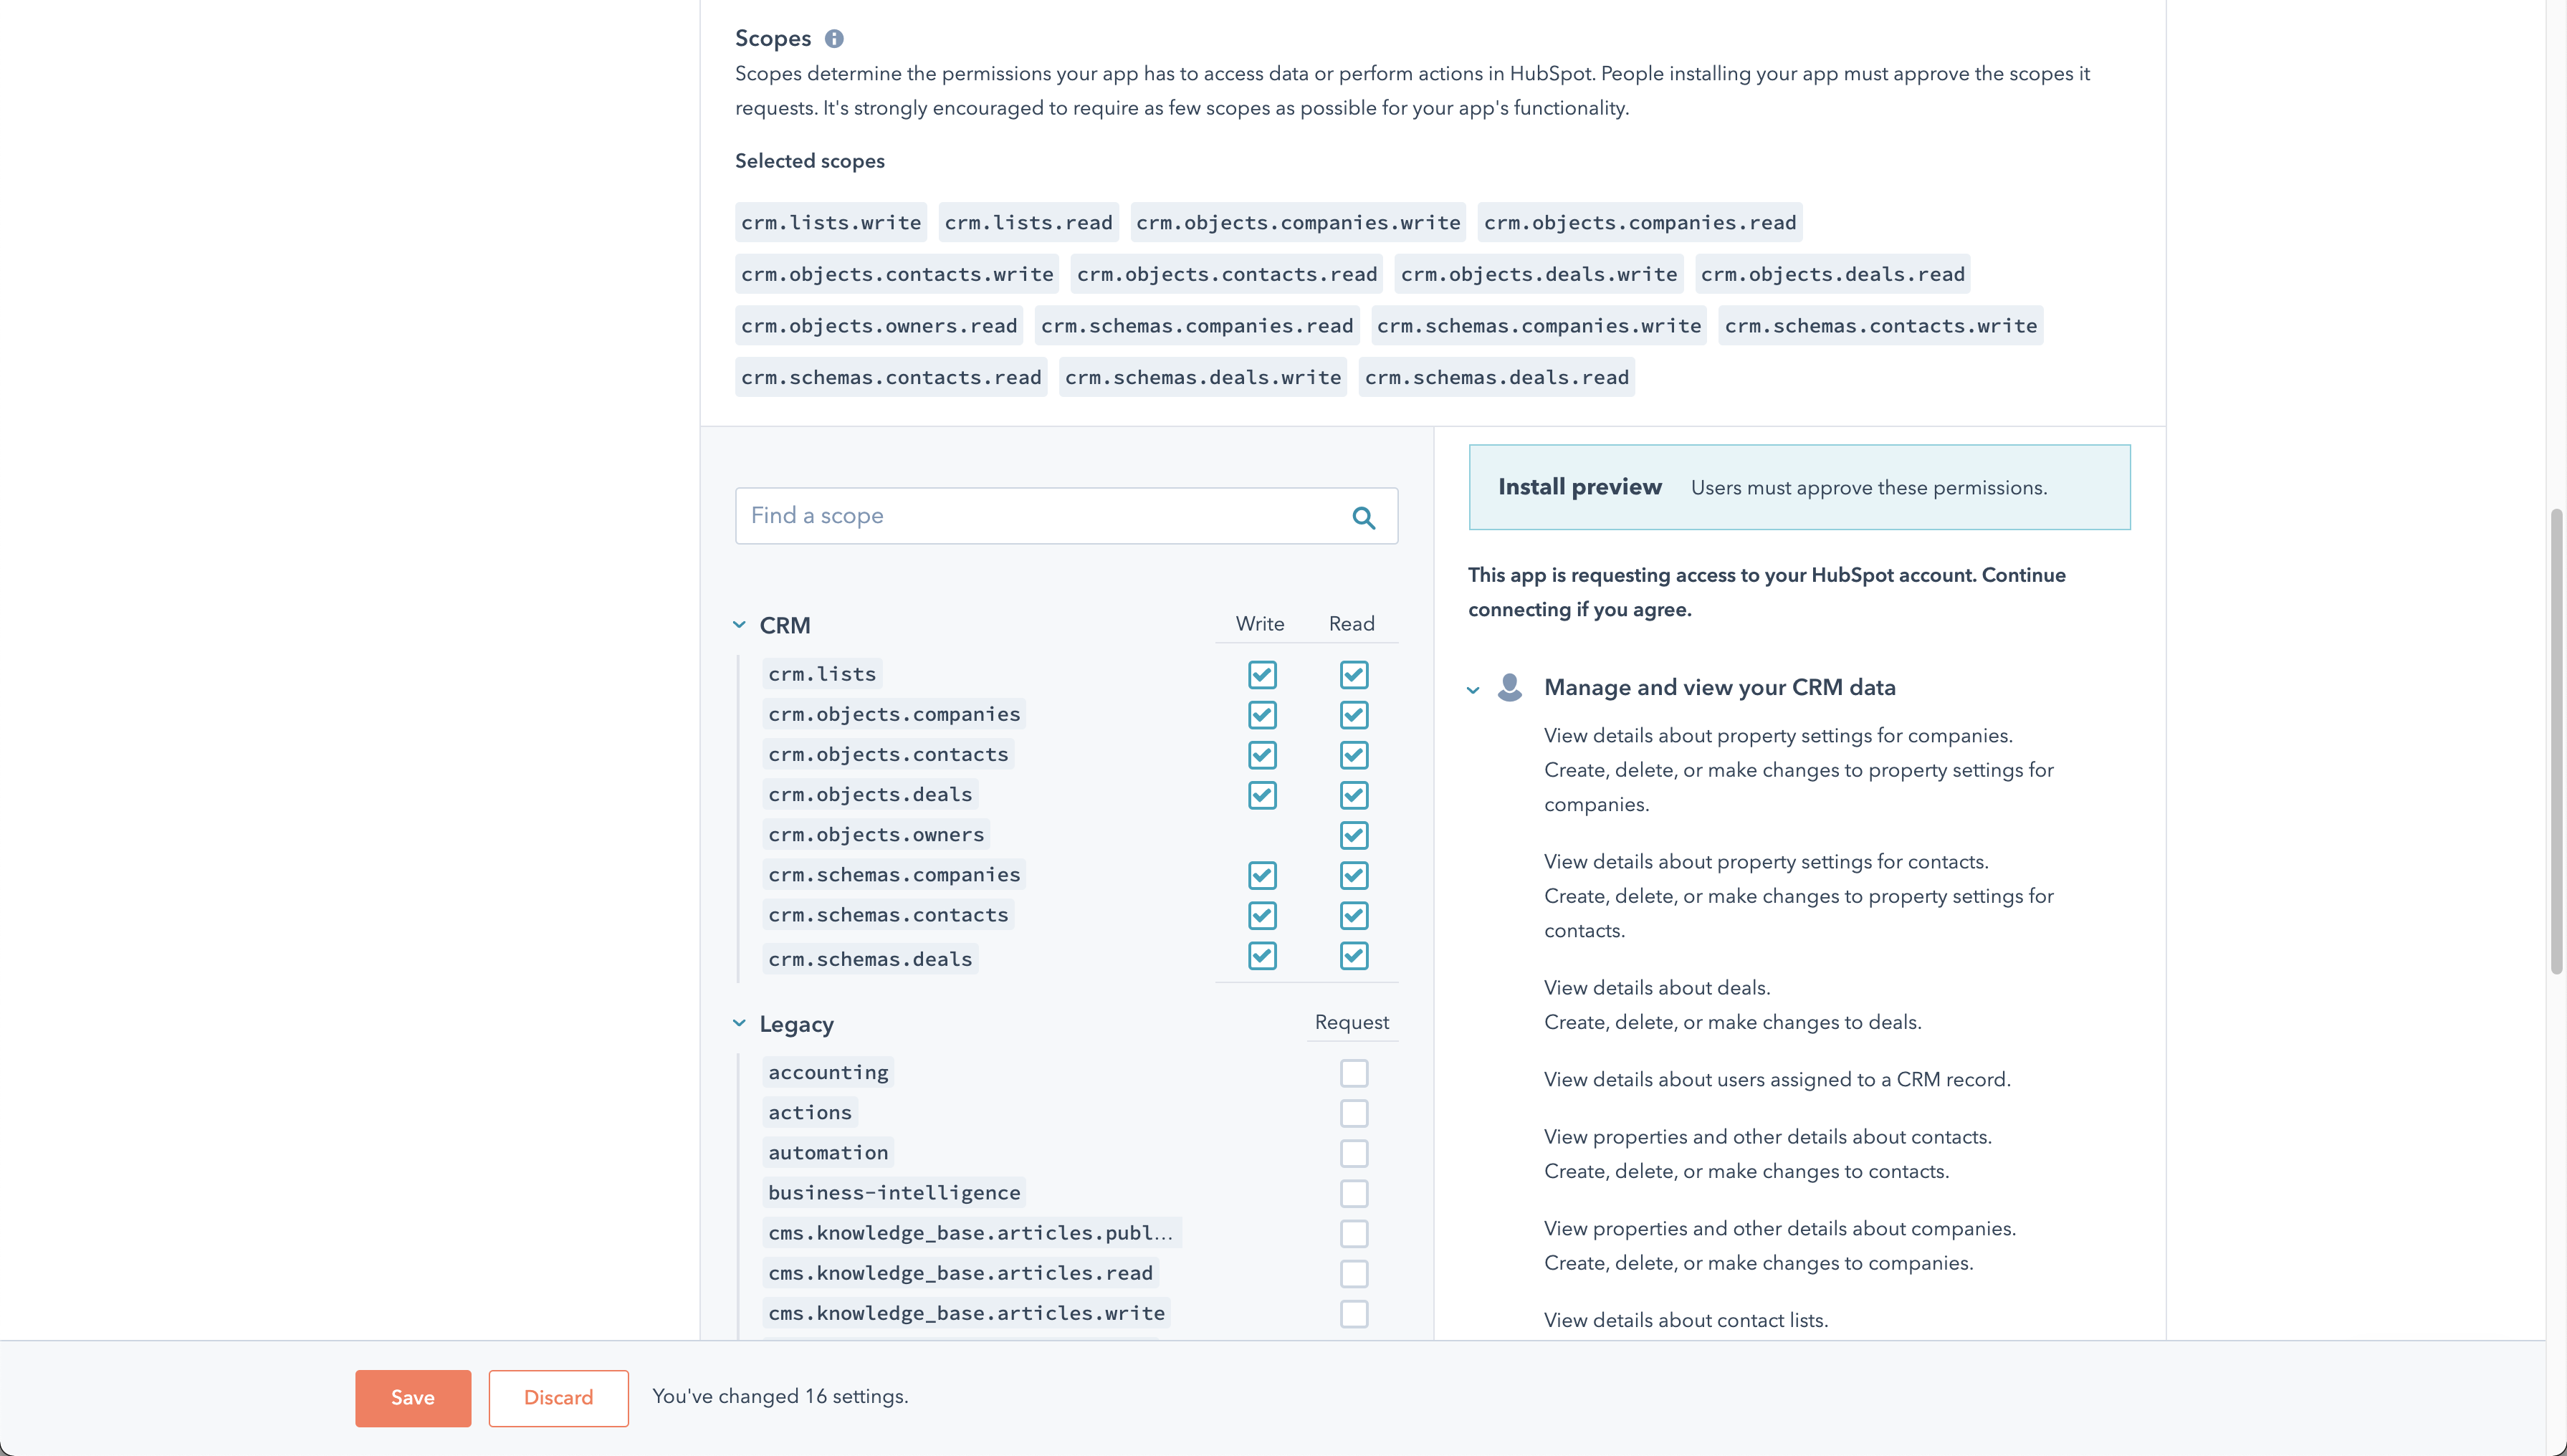This screenshot has width=2567, height=1456.
Task: Click crm.schemas.contacts.read scope tag
Action: [x=891, y=377]
